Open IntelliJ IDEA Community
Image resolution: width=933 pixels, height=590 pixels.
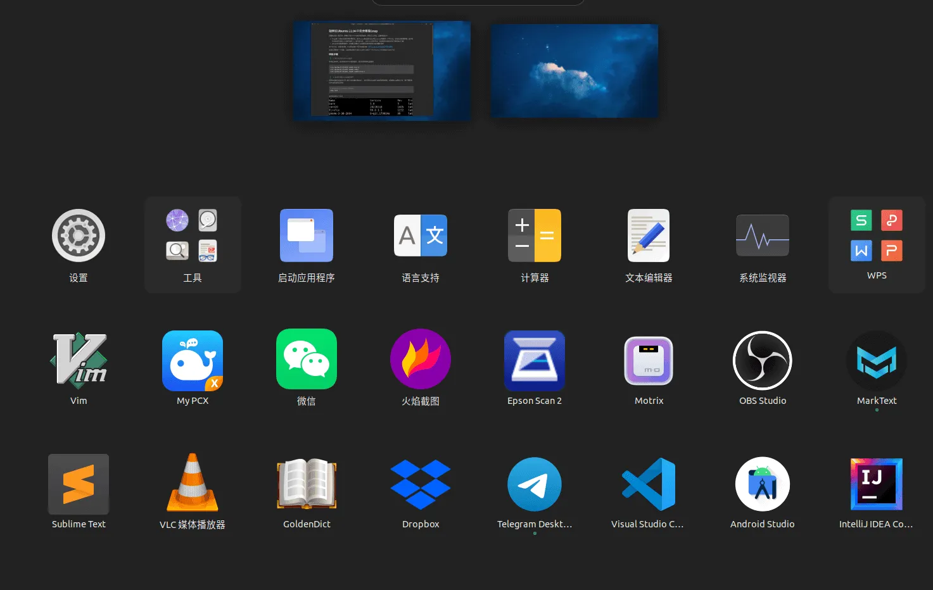(x=877, y=484)
